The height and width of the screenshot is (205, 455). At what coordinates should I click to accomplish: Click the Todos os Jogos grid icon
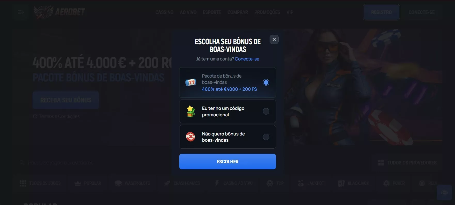23,183
